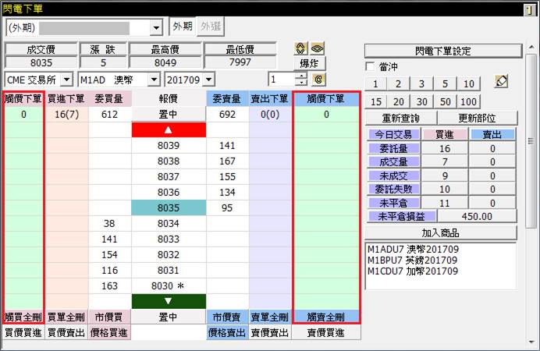The height and width of the screenshot is (351, 540).
Task: Switch to the 外期 tab
Action: (183, 27)
